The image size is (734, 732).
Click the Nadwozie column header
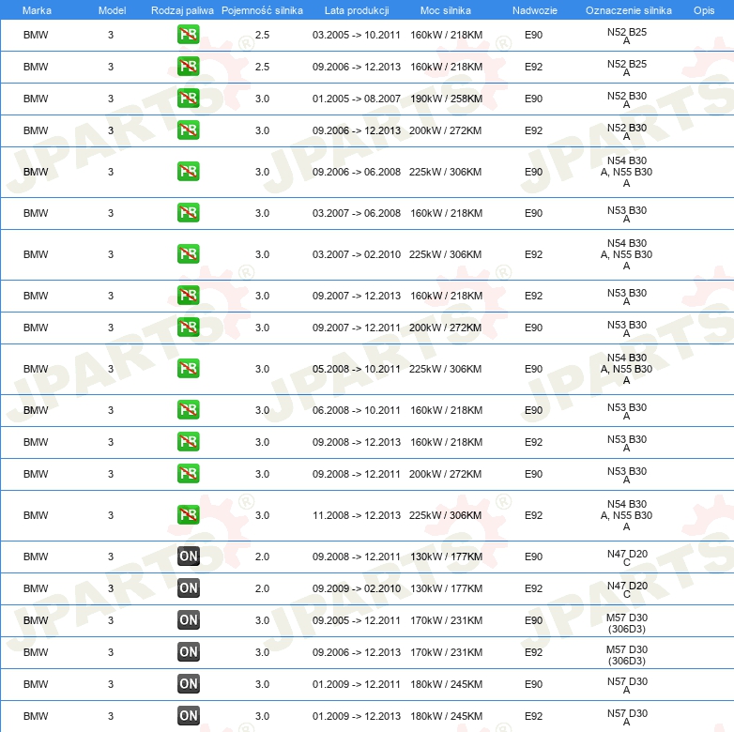[533, 9]
